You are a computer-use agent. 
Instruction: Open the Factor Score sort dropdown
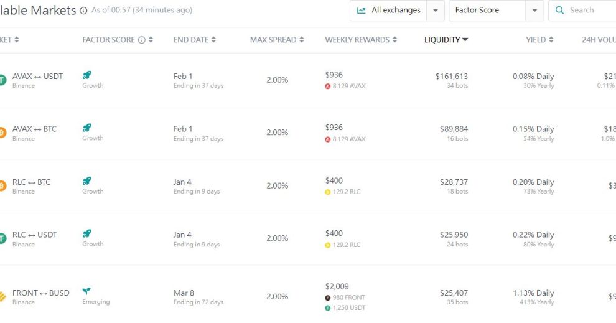[496, 10]
